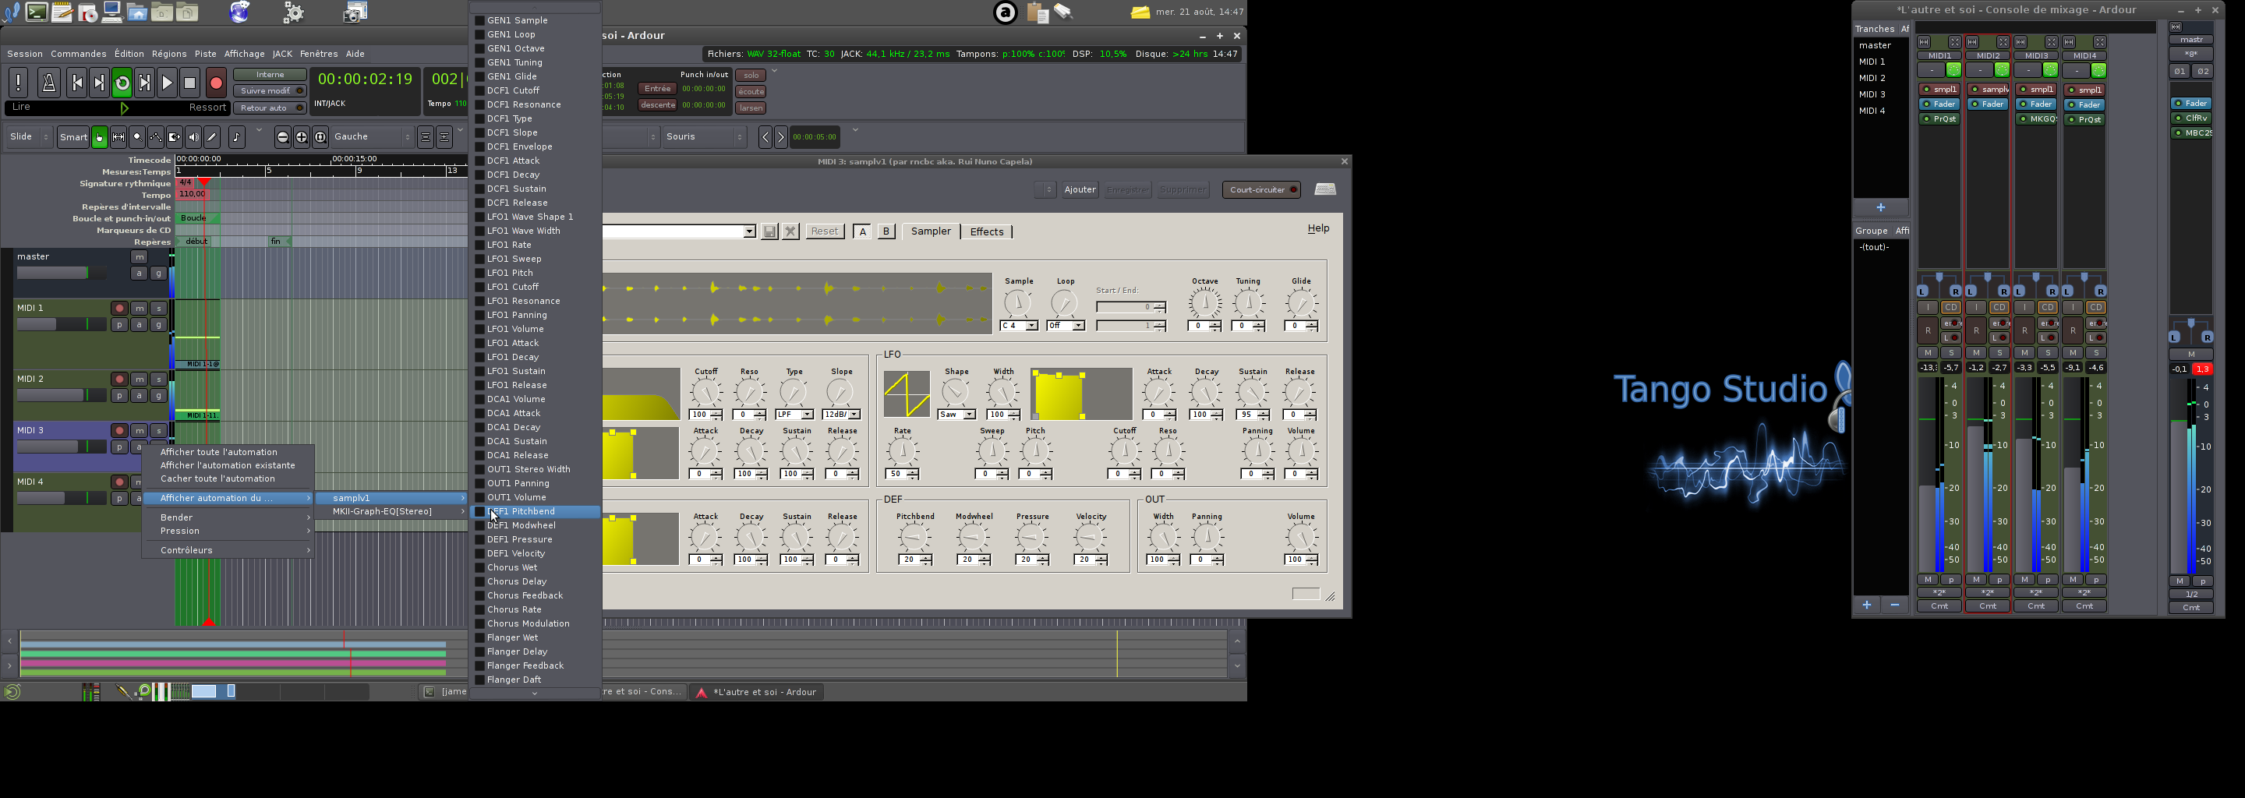Toggle the metronome click button
Viewport: 2245px width, 798px height.
click(49, 83)
